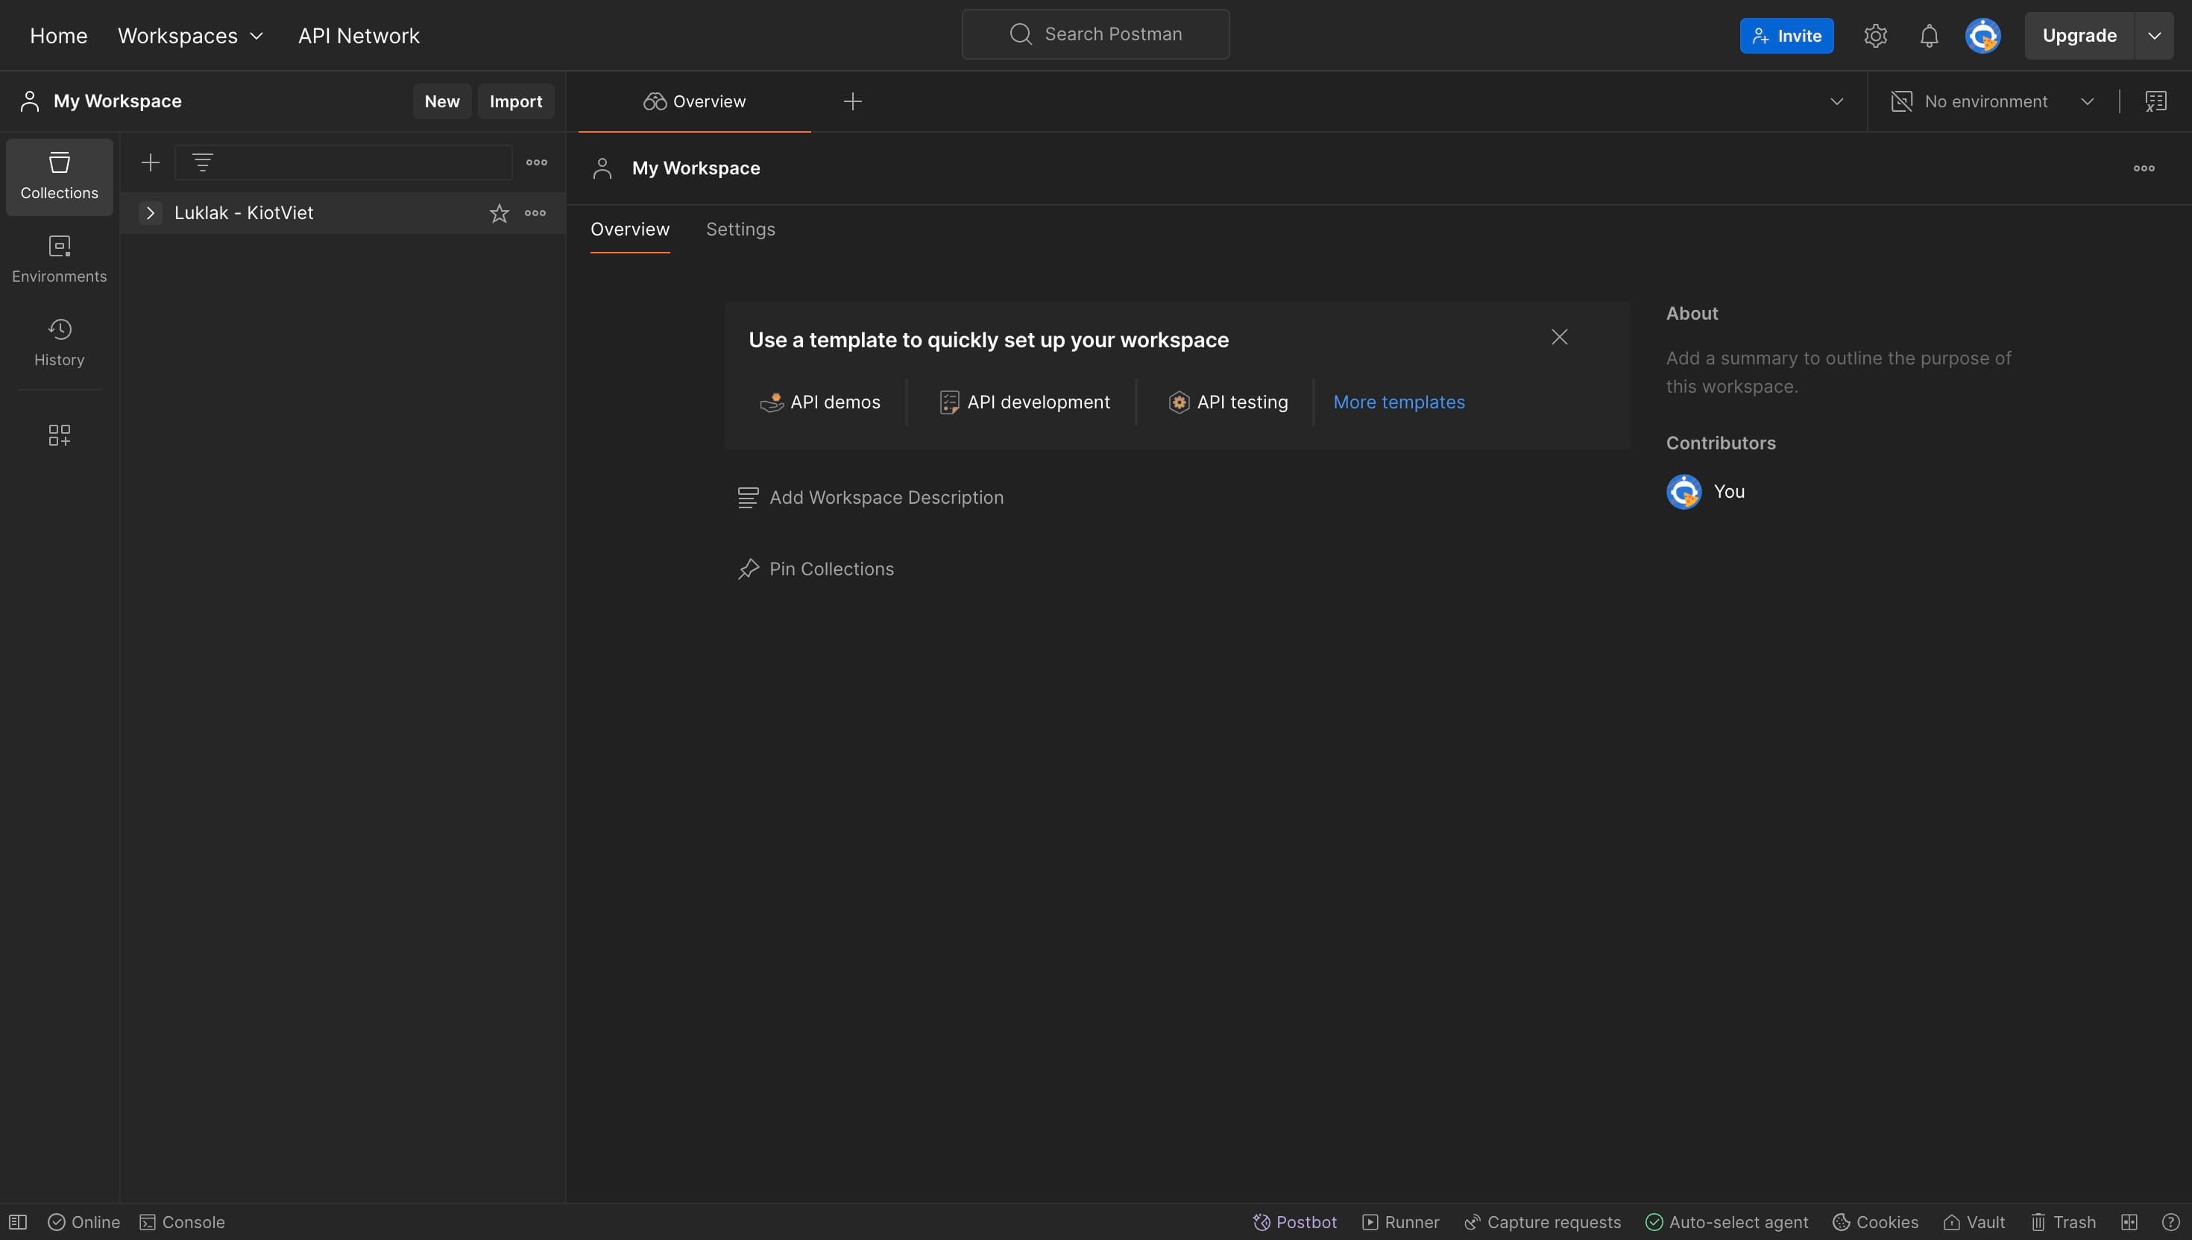2192x1240 pixels.
Task: Open the Workspaces dropdown menu
Action: [x=190, y=36]
